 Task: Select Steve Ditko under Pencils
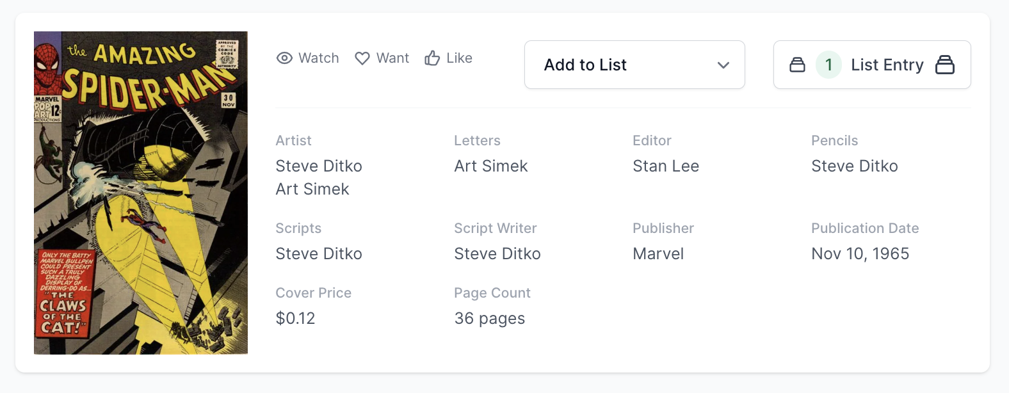pos(855,166)
